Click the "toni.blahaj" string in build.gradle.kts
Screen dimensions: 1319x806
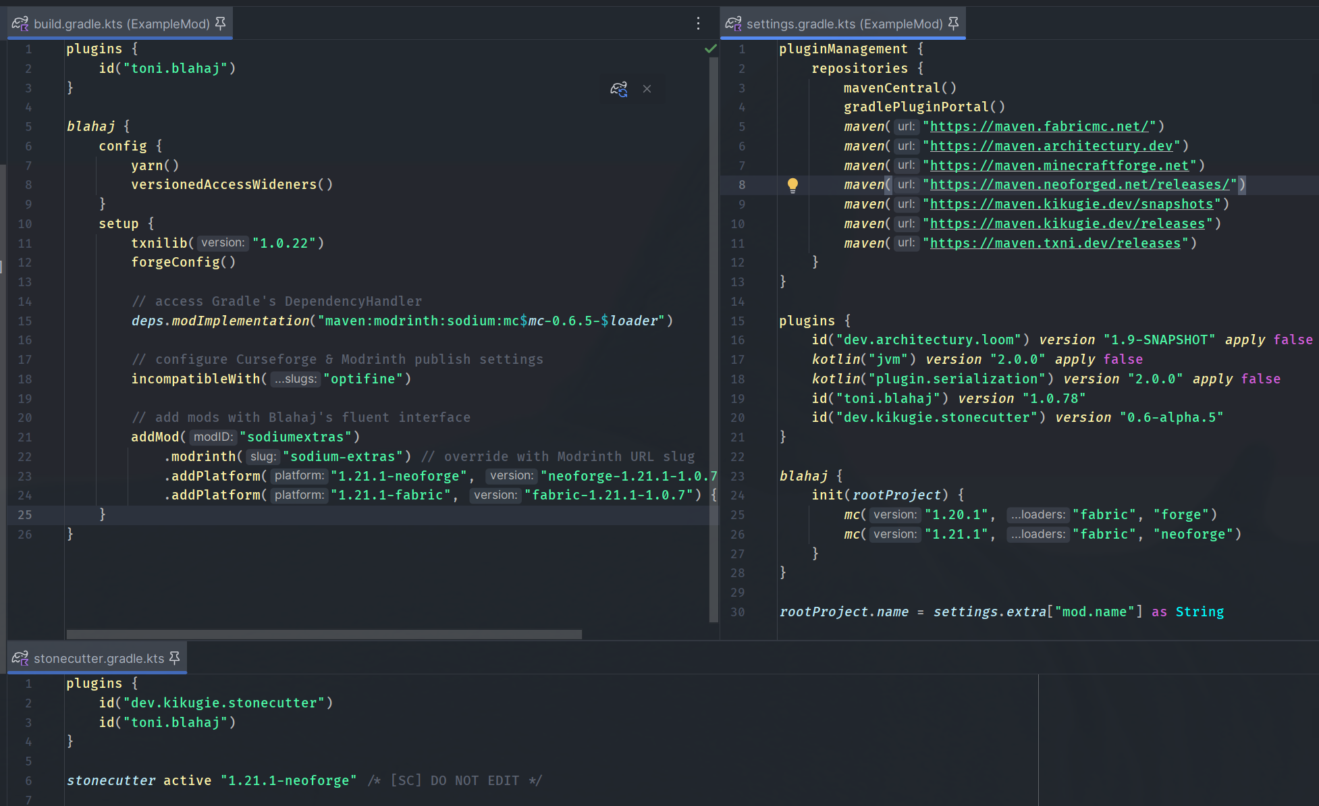[176, 69]
